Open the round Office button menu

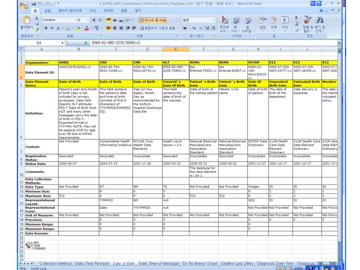24,6
